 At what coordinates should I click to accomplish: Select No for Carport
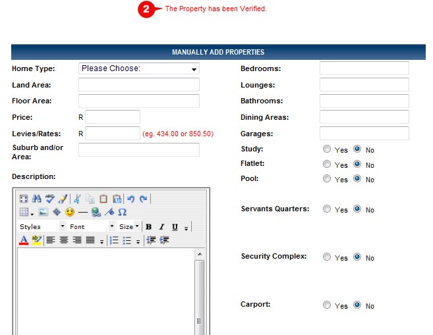point(357,305)
